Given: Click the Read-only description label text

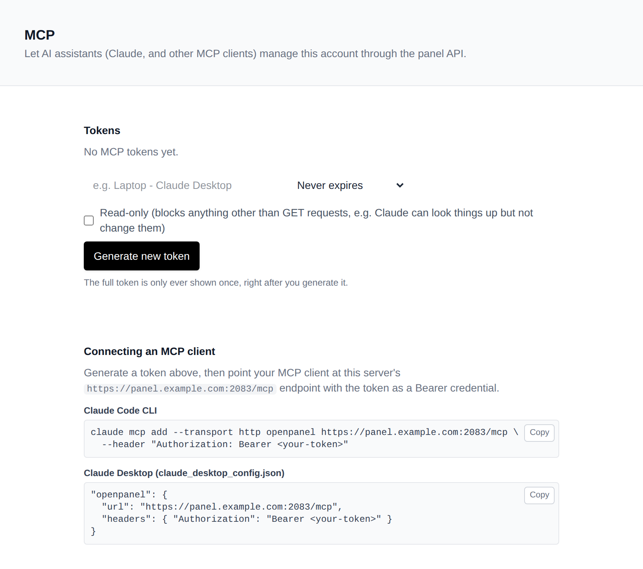Looking at the screenshot, I should [316, 221].
